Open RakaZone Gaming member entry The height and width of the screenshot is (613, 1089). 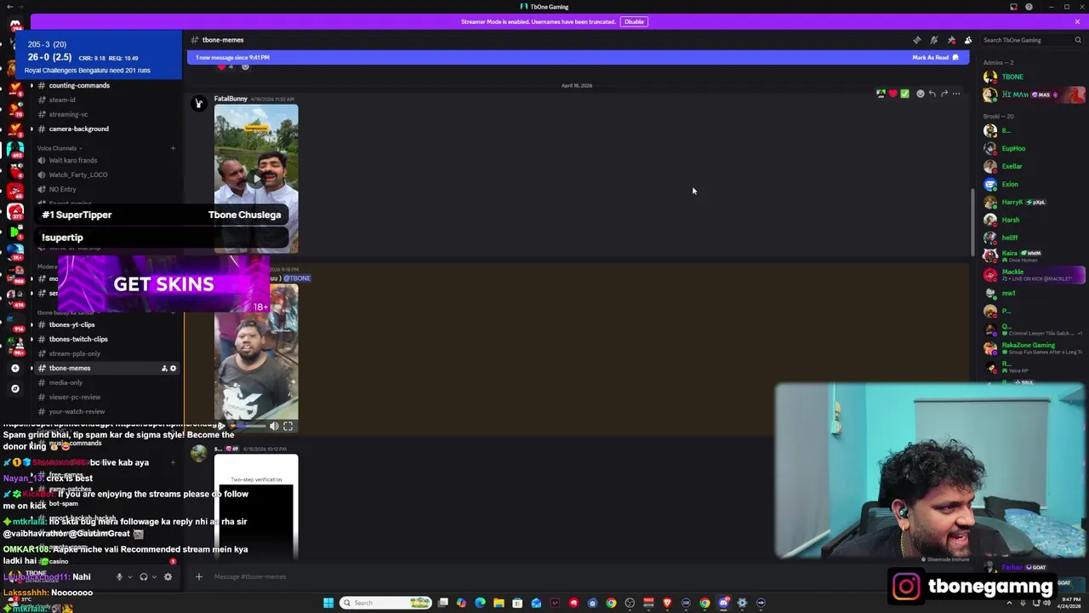pos(1034,347)
